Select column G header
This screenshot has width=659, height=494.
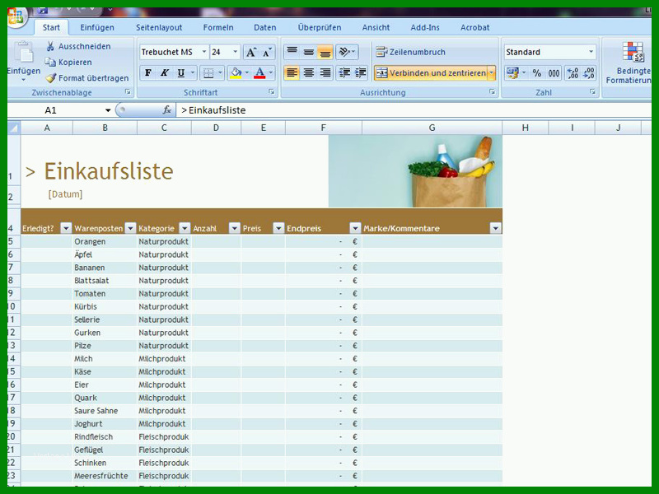432,128
